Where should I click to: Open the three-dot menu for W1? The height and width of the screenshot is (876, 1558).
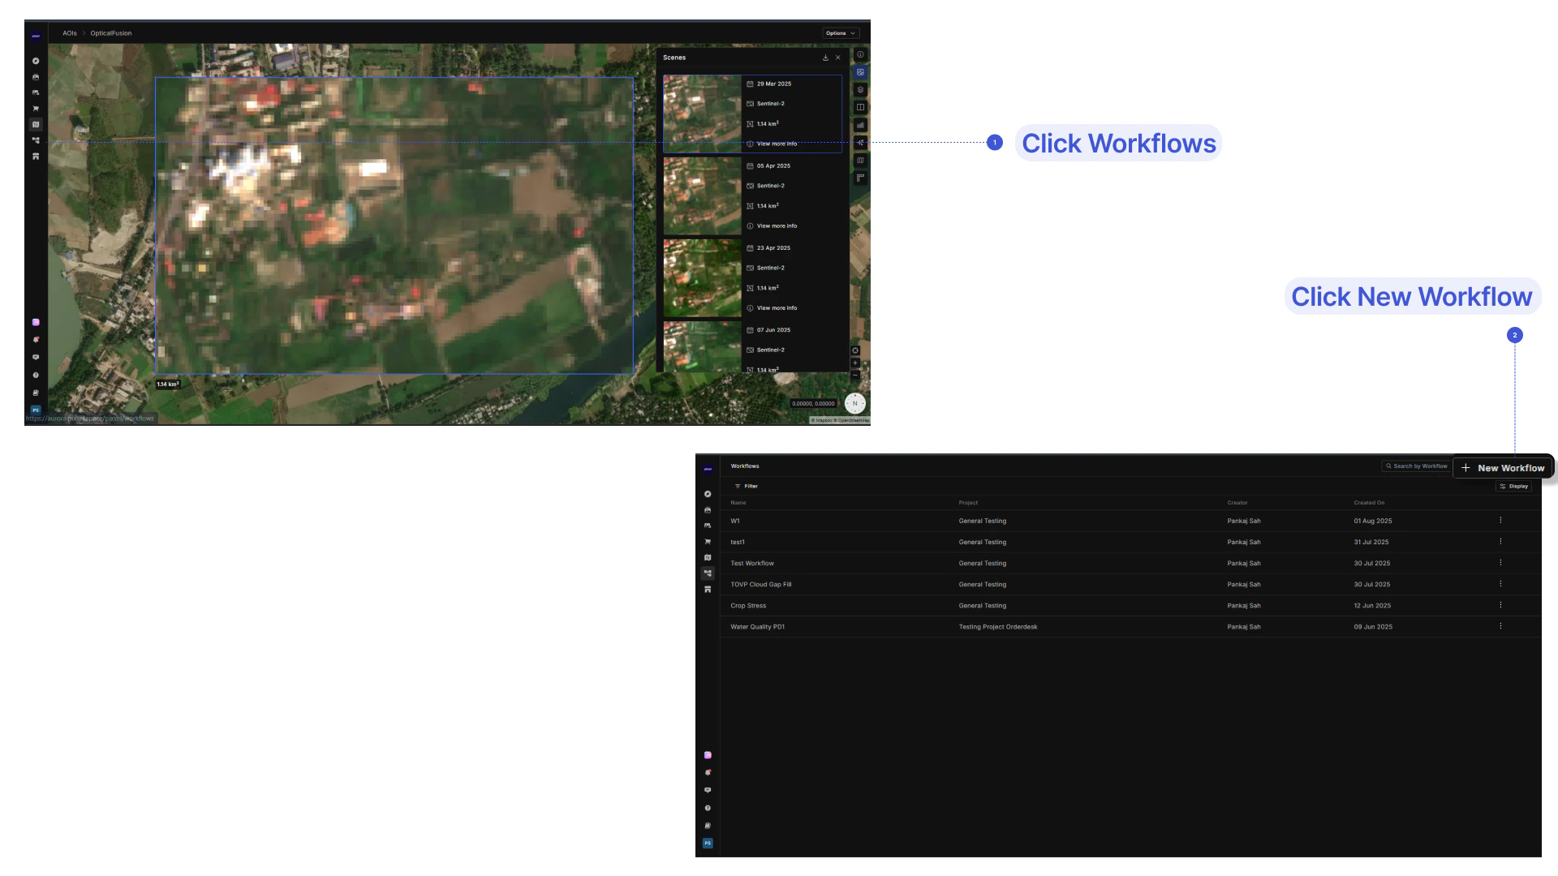[x=1500, y=521]
